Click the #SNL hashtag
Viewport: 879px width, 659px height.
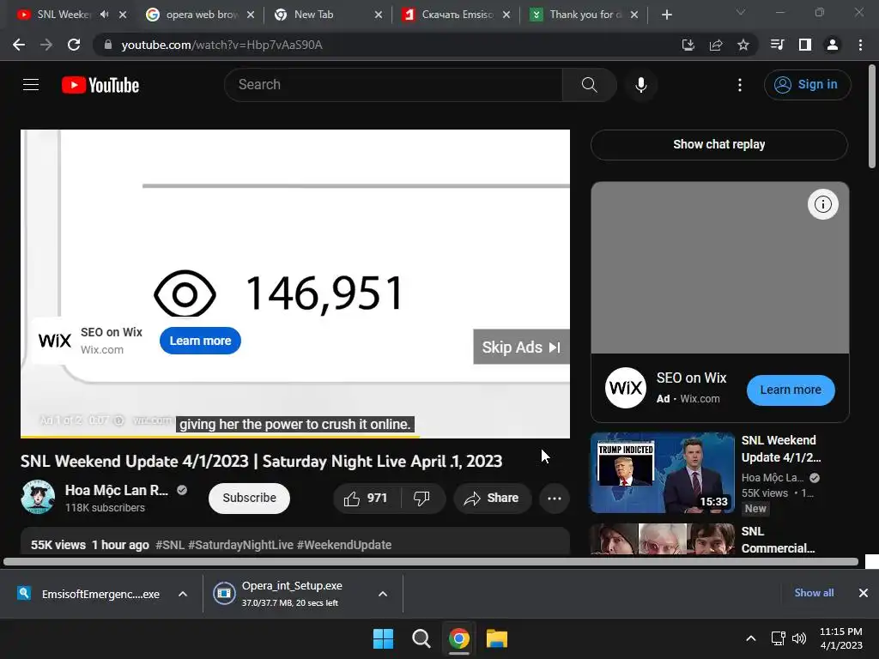170,545
